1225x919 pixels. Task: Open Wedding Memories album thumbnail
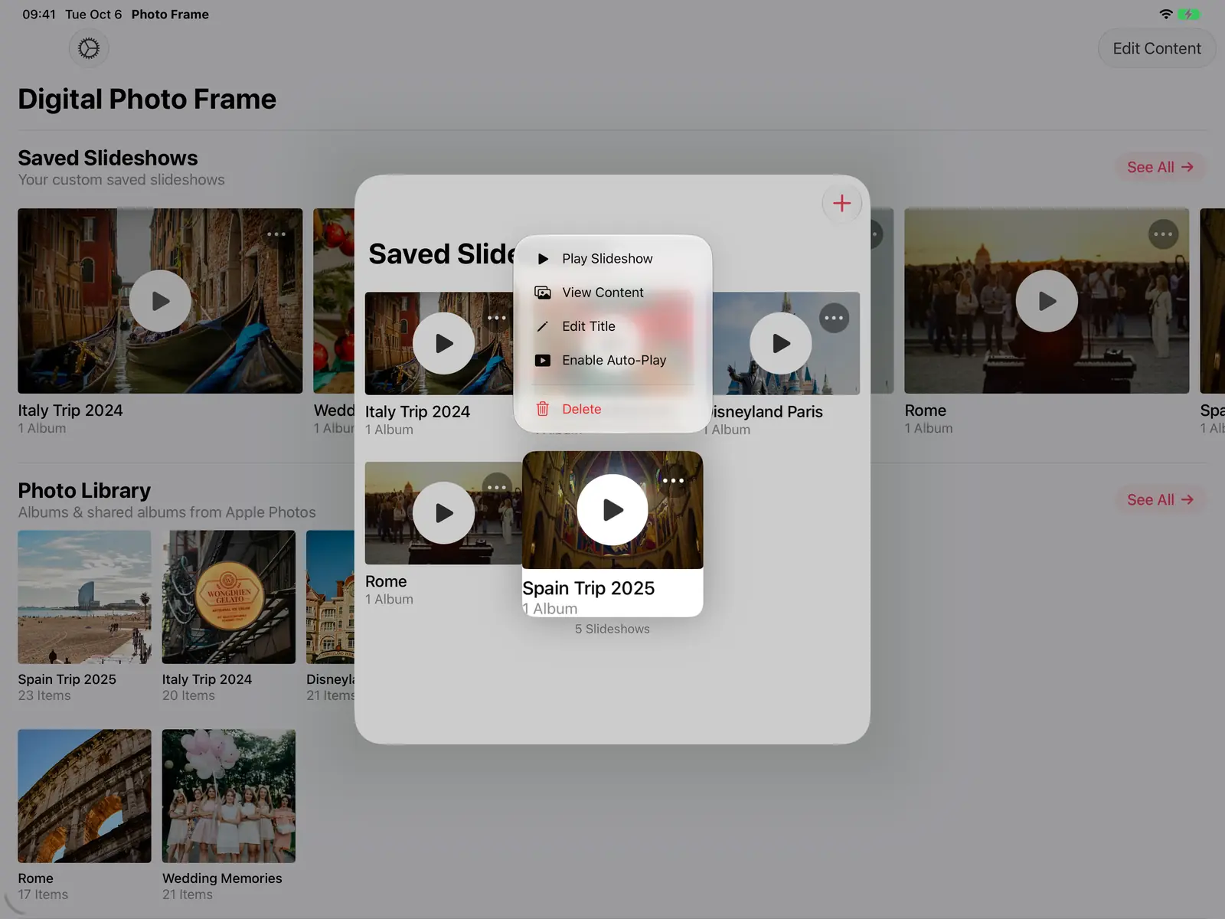[229, 796]
